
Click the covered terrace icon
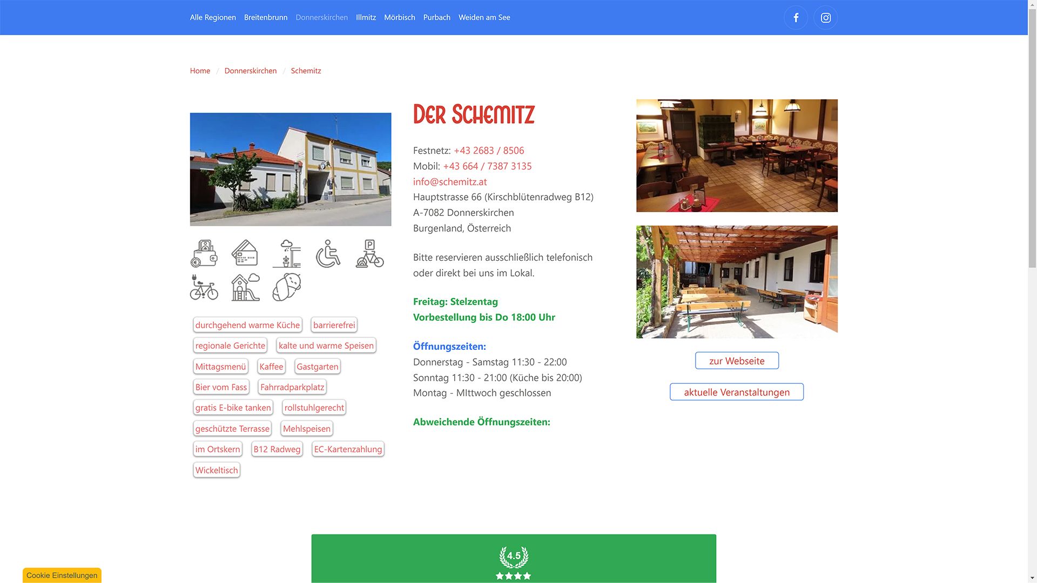click(287, 254)
